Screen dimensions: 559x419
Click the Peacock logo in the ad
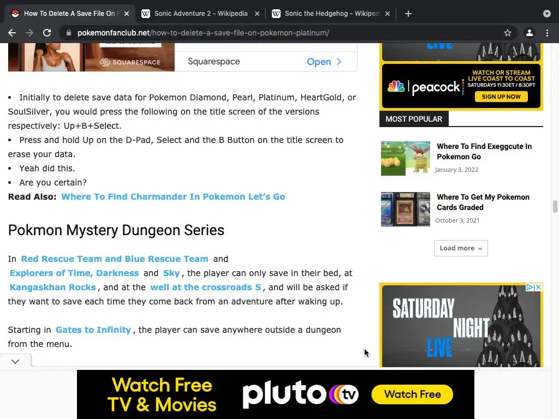click(x=424, y=87)
